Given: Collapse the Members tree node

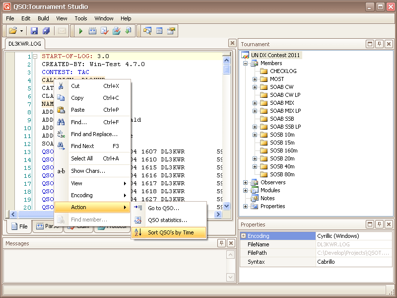Looking at the screenshot, I should point(245,63).
